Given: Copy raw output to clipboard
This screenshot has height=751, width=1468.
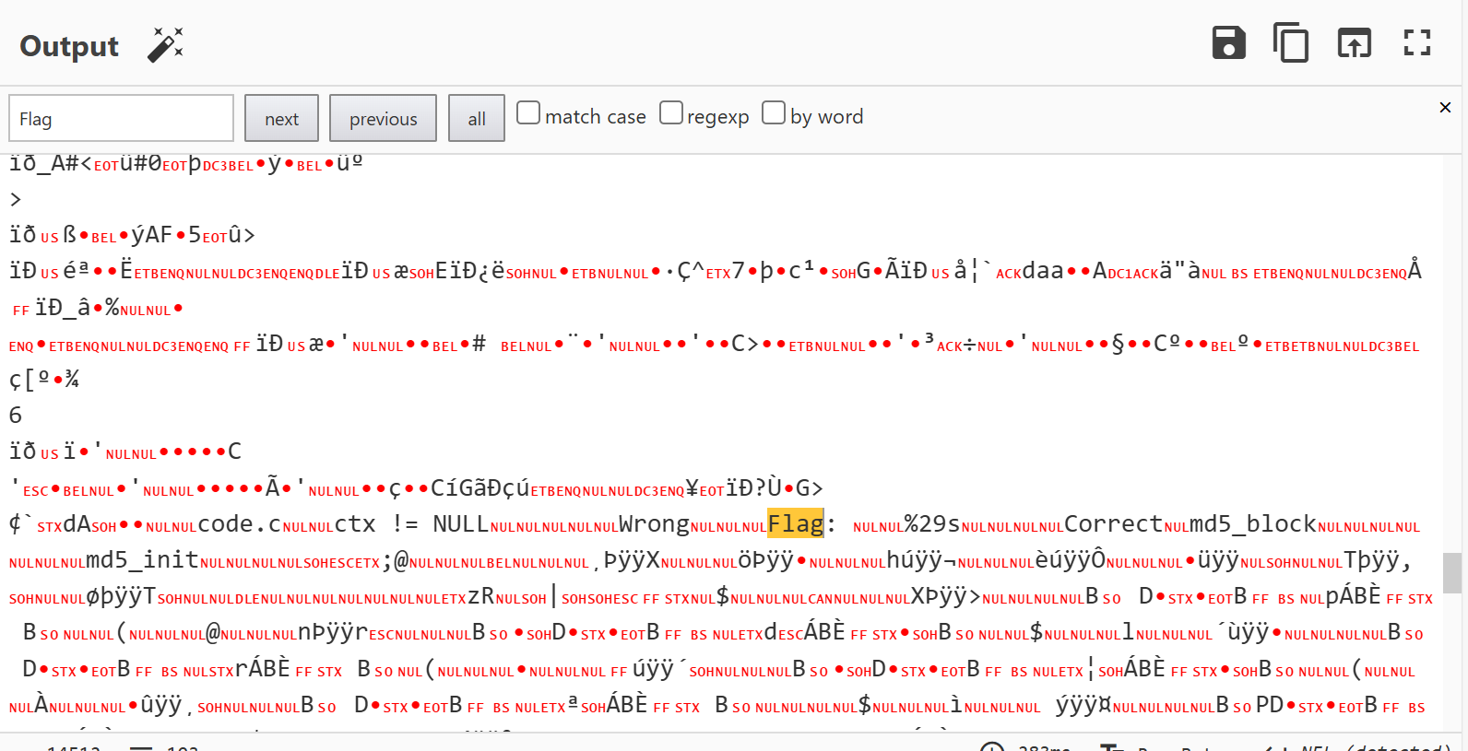Looking at the screenshot, I should pyautogui.click(x=1290, y=43).
